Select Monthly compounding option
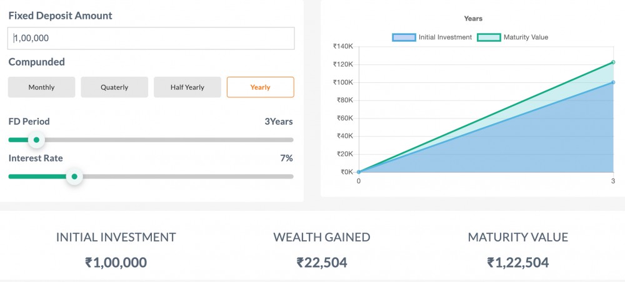625x282 pixels. point(41,87)
